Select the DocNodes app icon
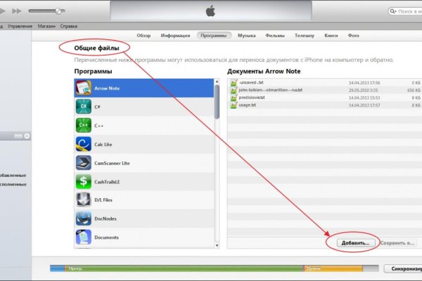 82,219
